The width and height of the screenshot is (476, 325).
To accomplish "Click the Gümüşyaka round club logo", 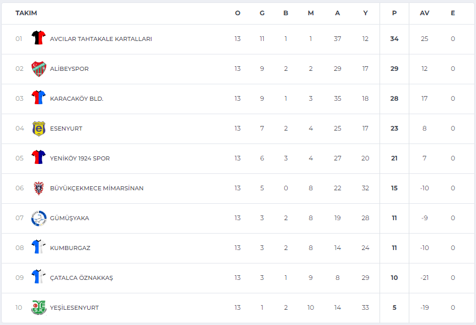I will click(39, 218).
